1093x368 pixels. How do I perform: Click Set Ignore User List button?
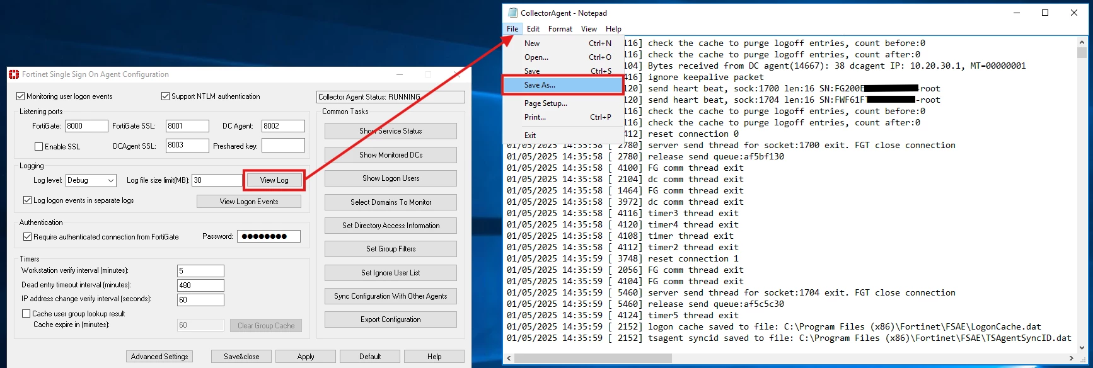[391, 273]
